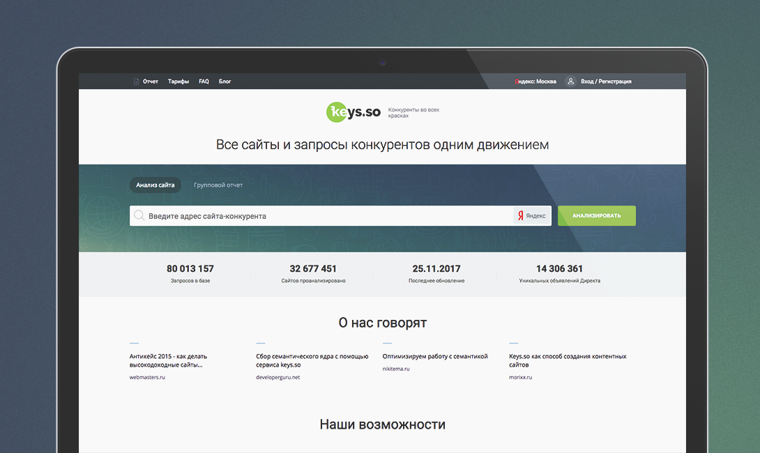Select the Анализ сайта tab

click(155, 185)
